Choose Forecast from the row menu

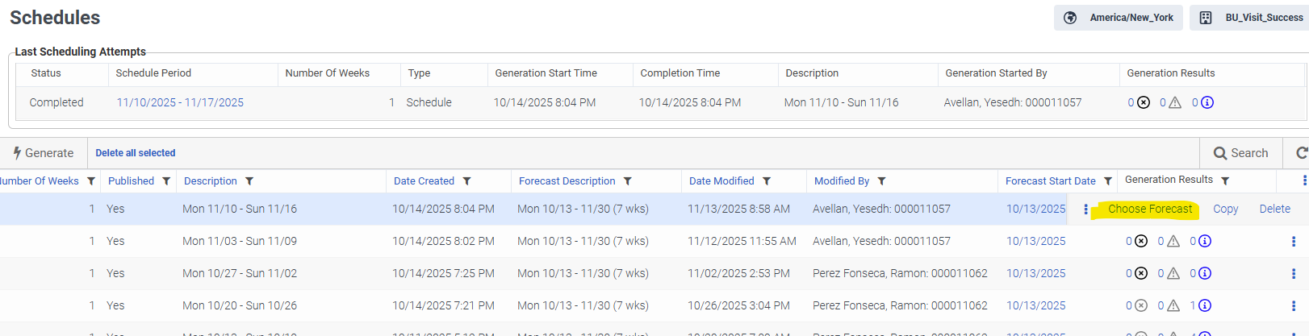point(1149,209)
